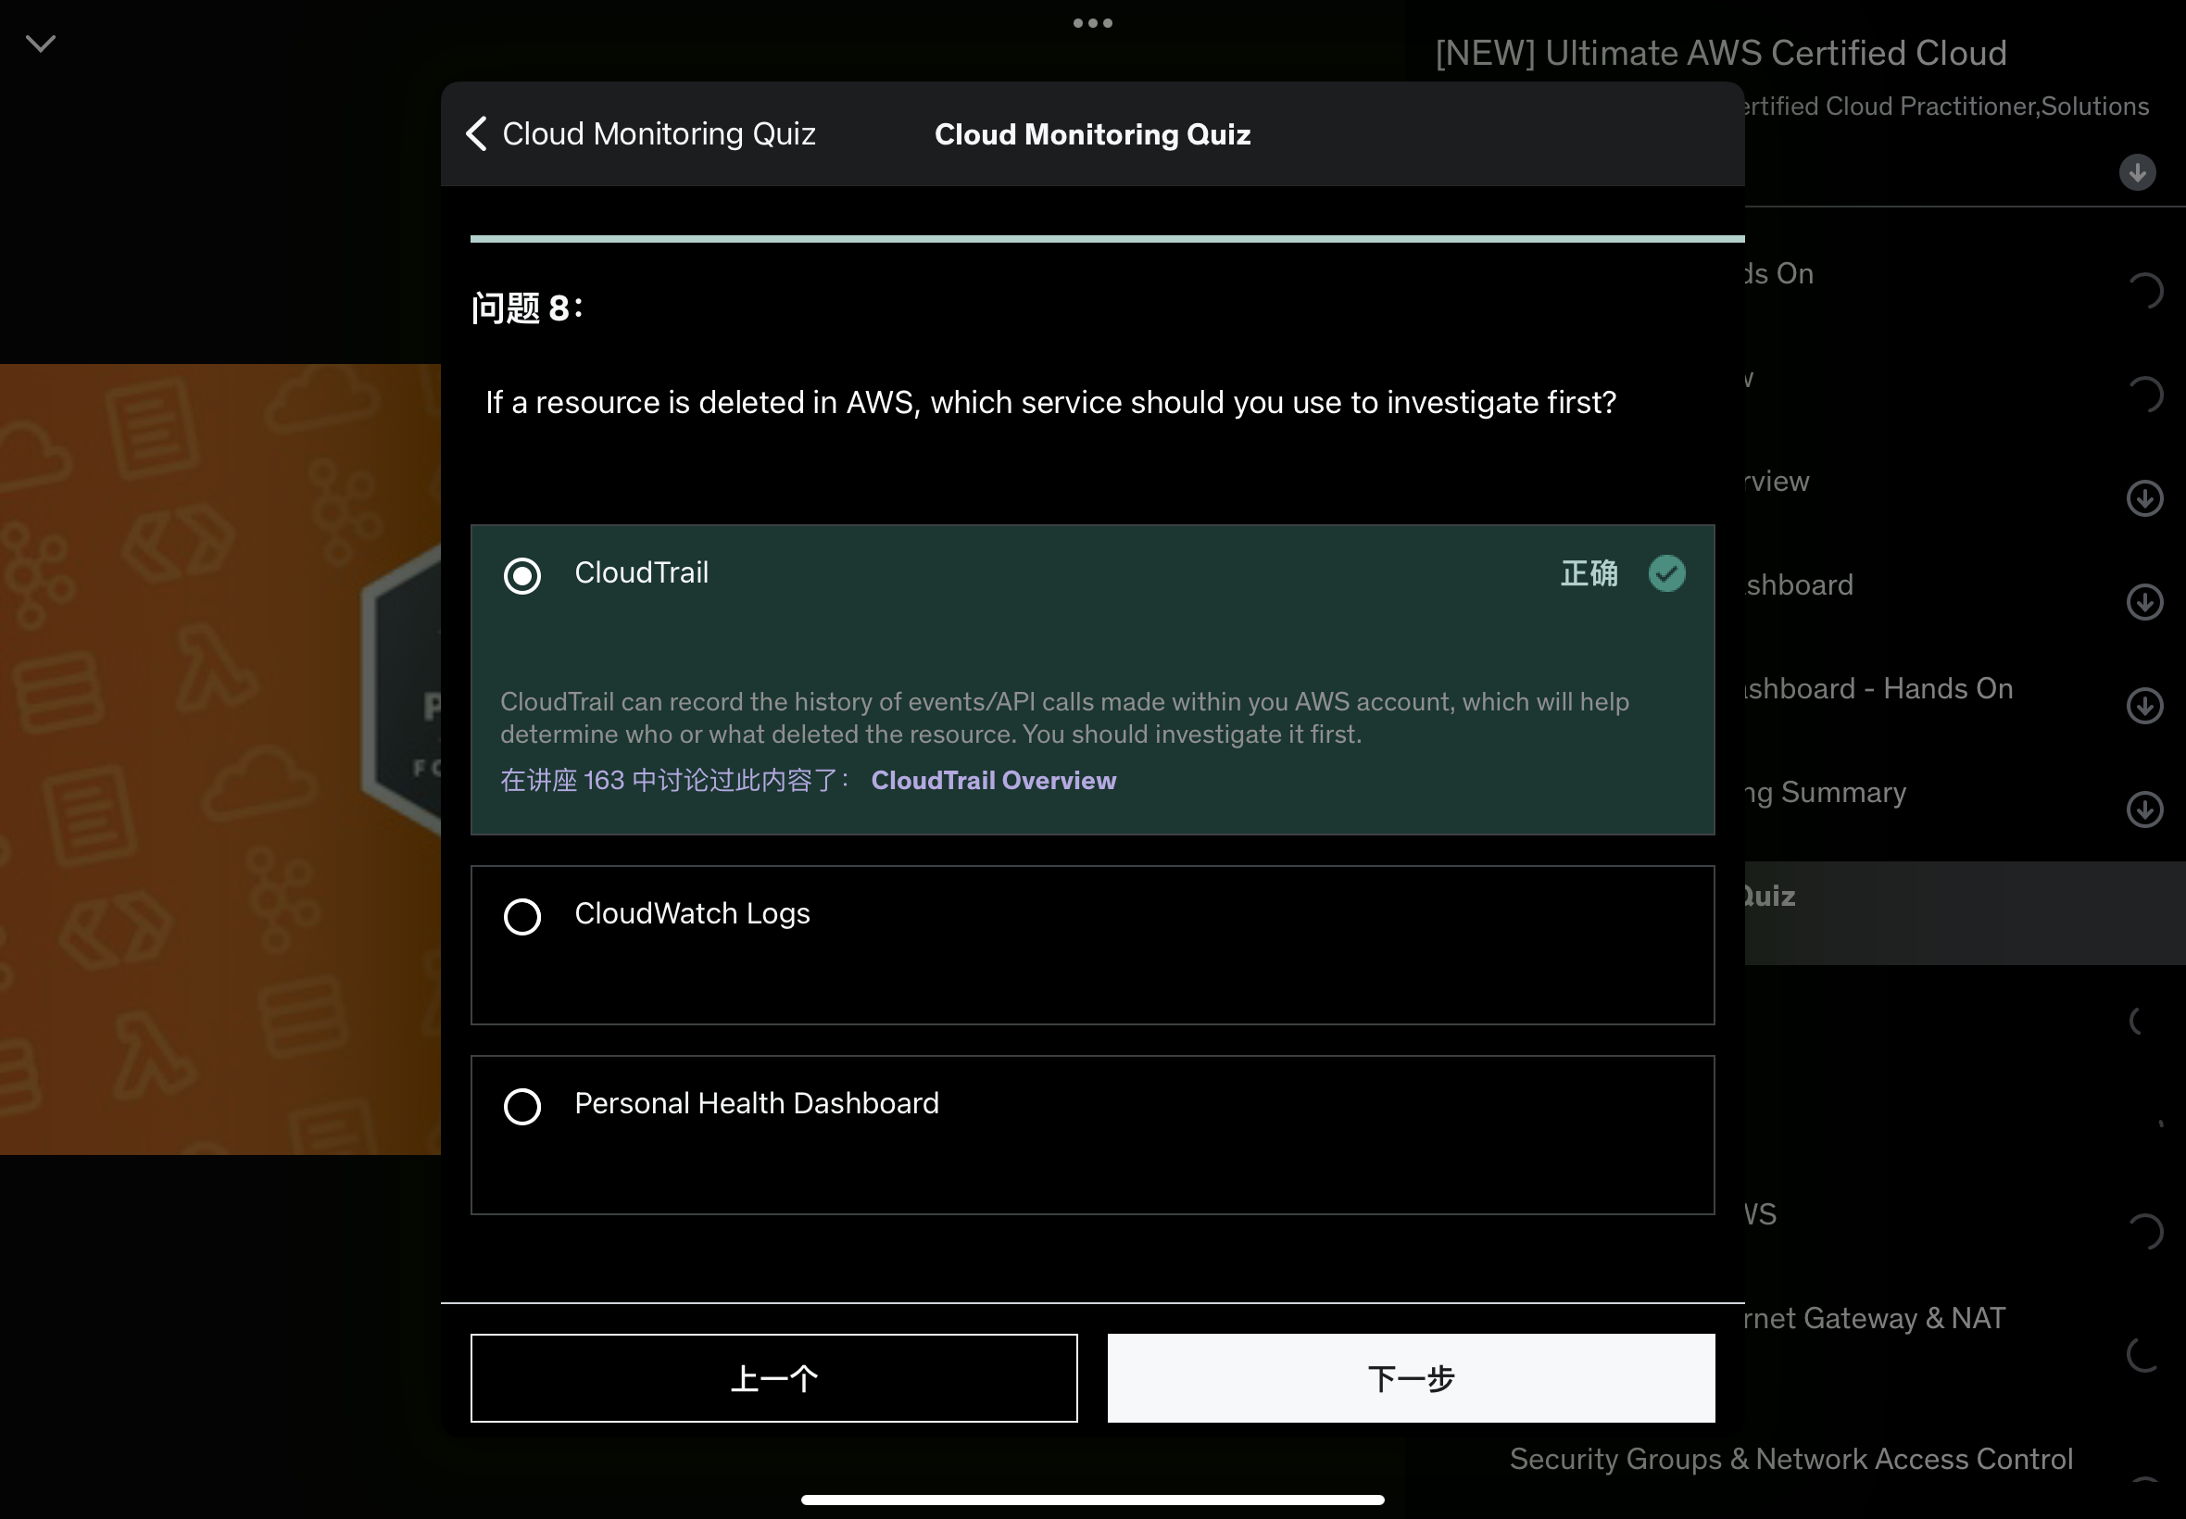Open Internet Gateway & NAT lecture

(x=1875, y=1318)
